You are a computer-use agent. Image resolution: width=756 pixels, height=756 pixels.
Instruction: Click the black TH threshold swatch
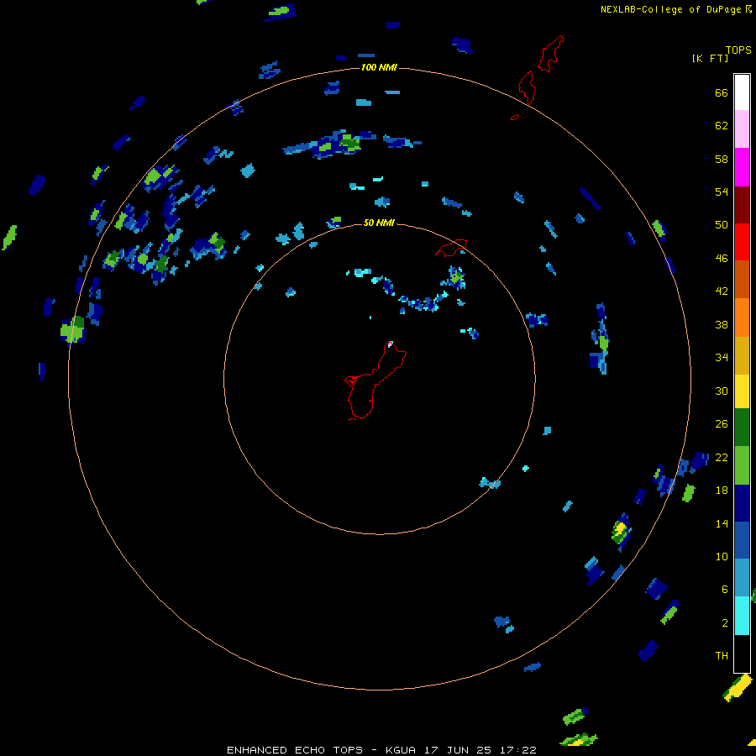pos(742,654)
